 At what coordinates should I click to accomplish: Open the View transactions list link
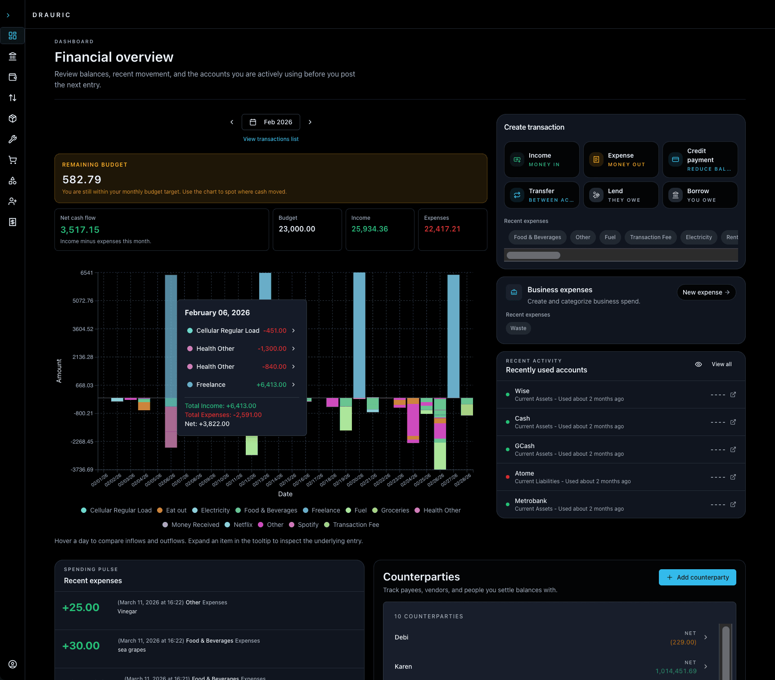click(270, 139)
